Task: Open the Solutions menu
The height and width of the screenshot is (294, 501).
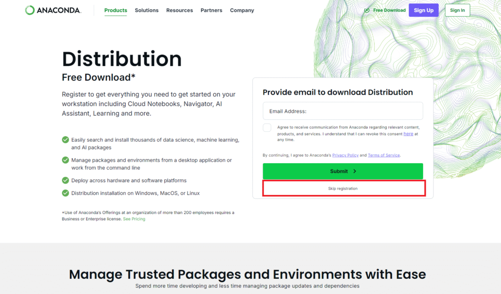Action: [x=147, y=10]
